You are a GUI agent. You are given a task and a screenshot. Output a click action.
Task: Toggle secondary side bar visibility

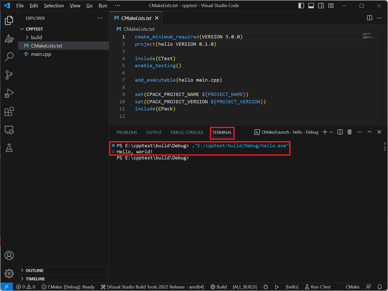click(321, 6)
